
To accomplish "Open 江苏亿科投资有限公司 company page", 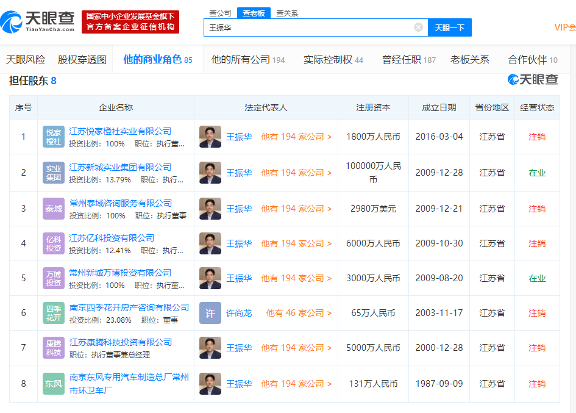I will 112,238.
